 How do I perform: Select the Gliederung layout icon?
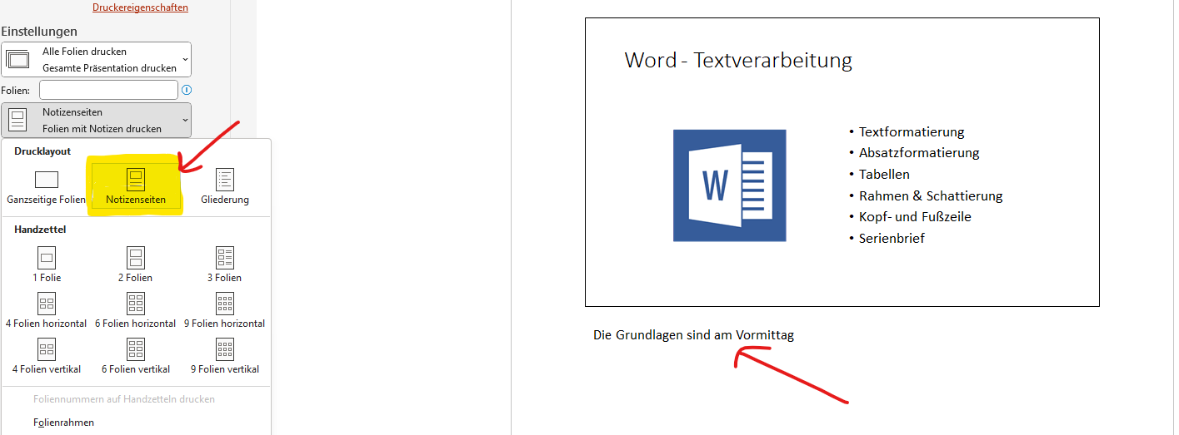coord(225,180)
